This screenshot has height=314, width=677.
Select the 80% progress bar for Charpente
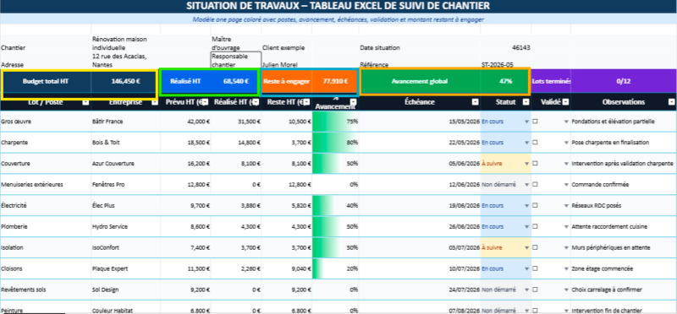335,142
